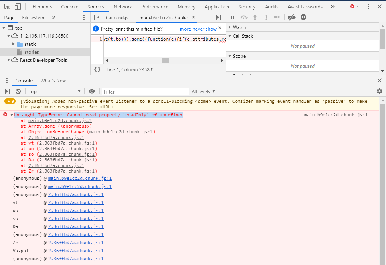Viewport: 386px width, 265px height.
Task: Step over next function call
Action: click(x=244, y=17)
